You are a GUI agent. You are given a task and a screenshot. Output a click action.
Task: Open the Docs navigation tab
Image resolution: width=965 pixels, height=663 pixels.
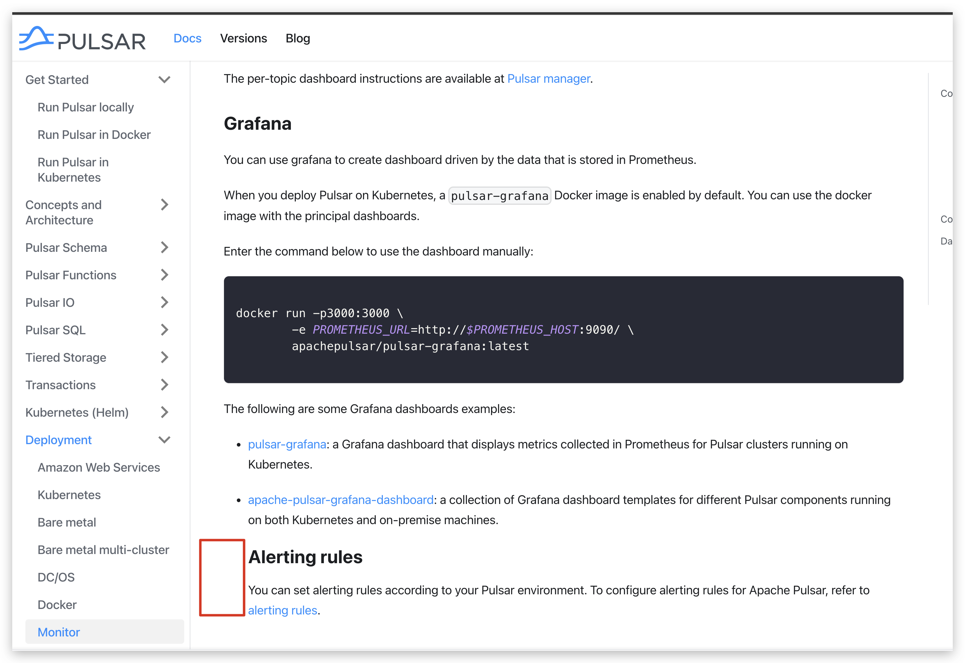click(x=187, y=38)
